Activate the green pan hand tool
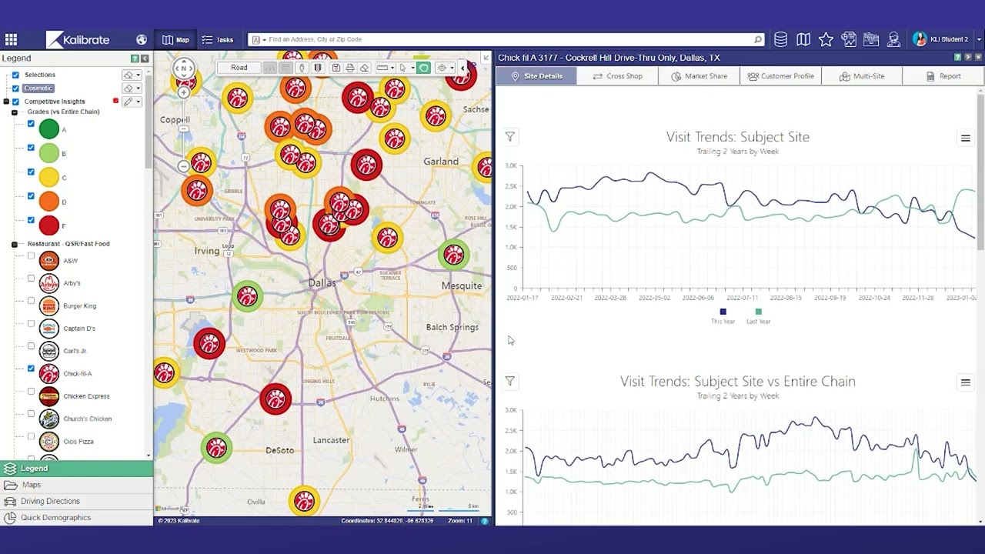Screen dimensions: 985x554 (424, 68)
